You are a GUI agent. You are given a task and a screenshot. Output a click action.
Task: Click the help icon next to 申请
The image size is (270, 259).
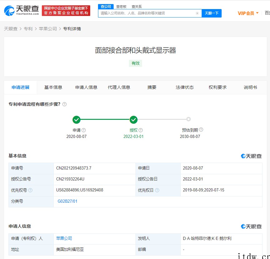point(84,130)
